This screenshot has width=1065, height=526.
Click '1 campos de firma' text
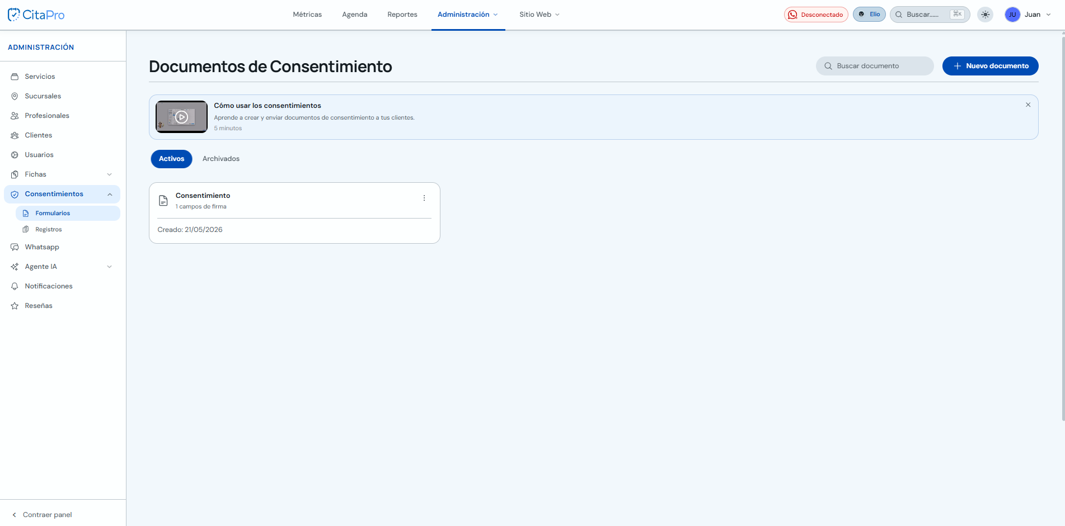click(x=201, y=207)
